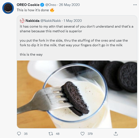
Task: Click the @Oreo handle
Action: (51, 5)
